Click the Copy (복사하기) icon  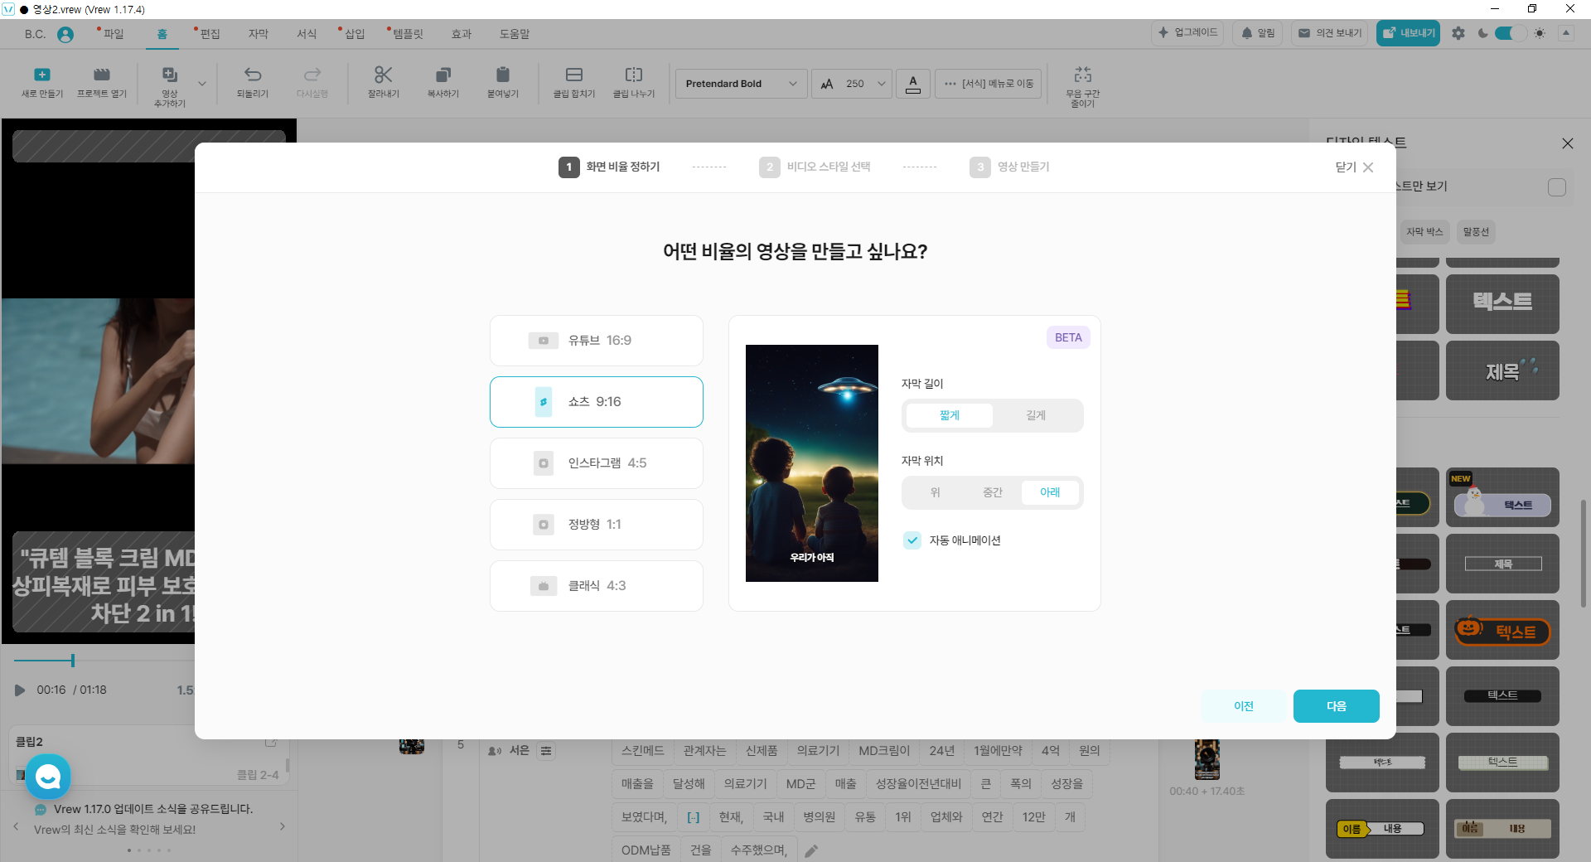[x=443, y=75]
